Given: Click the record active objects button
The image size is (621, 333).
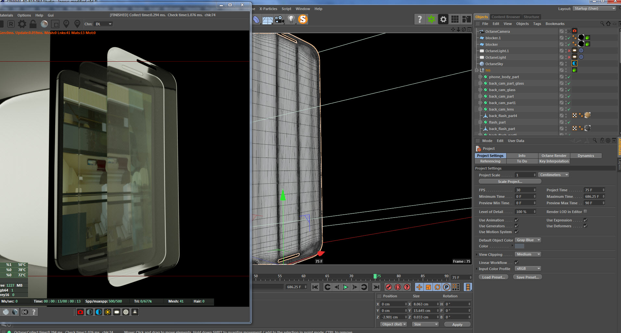Looking at the screenshot, I should [x=389, y=287].
